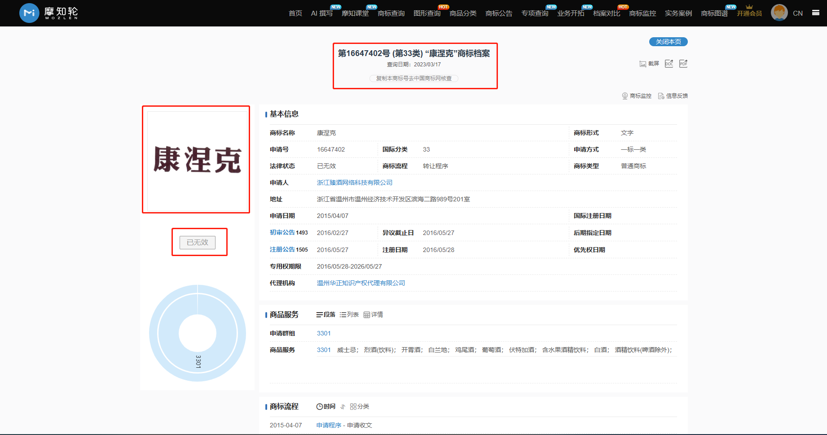
Task: Switch goods view to 详情 detail mode
Action: (x=373, y=315)
